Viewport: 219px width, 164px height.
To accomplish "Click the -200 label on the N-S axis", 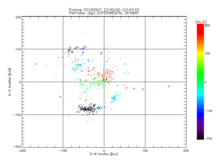I will [17, 147].
